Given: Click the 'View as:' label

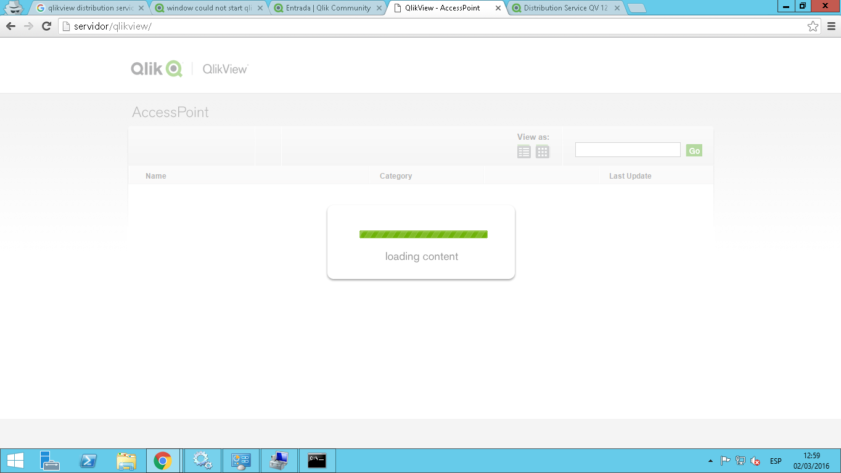Looking at the screenshot, I should pos(533,137).
